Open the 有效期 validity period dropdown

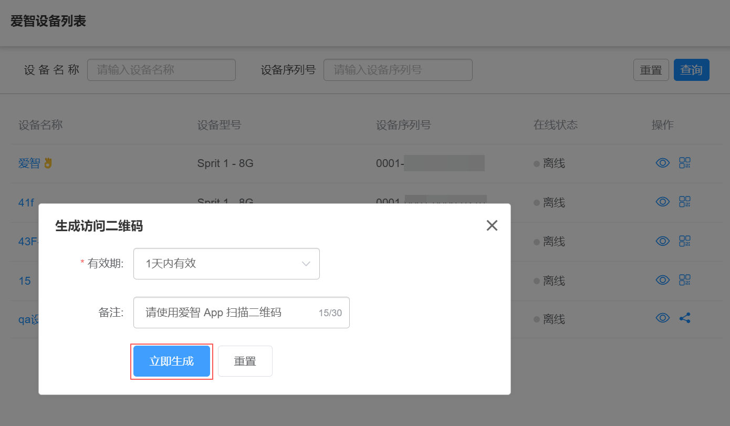(226, 263)
